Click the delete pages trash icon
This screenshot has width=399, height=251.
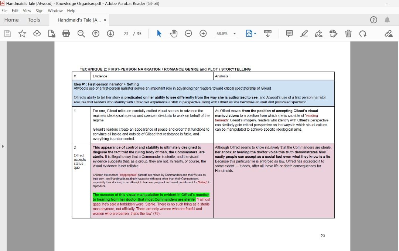point(348,33)
